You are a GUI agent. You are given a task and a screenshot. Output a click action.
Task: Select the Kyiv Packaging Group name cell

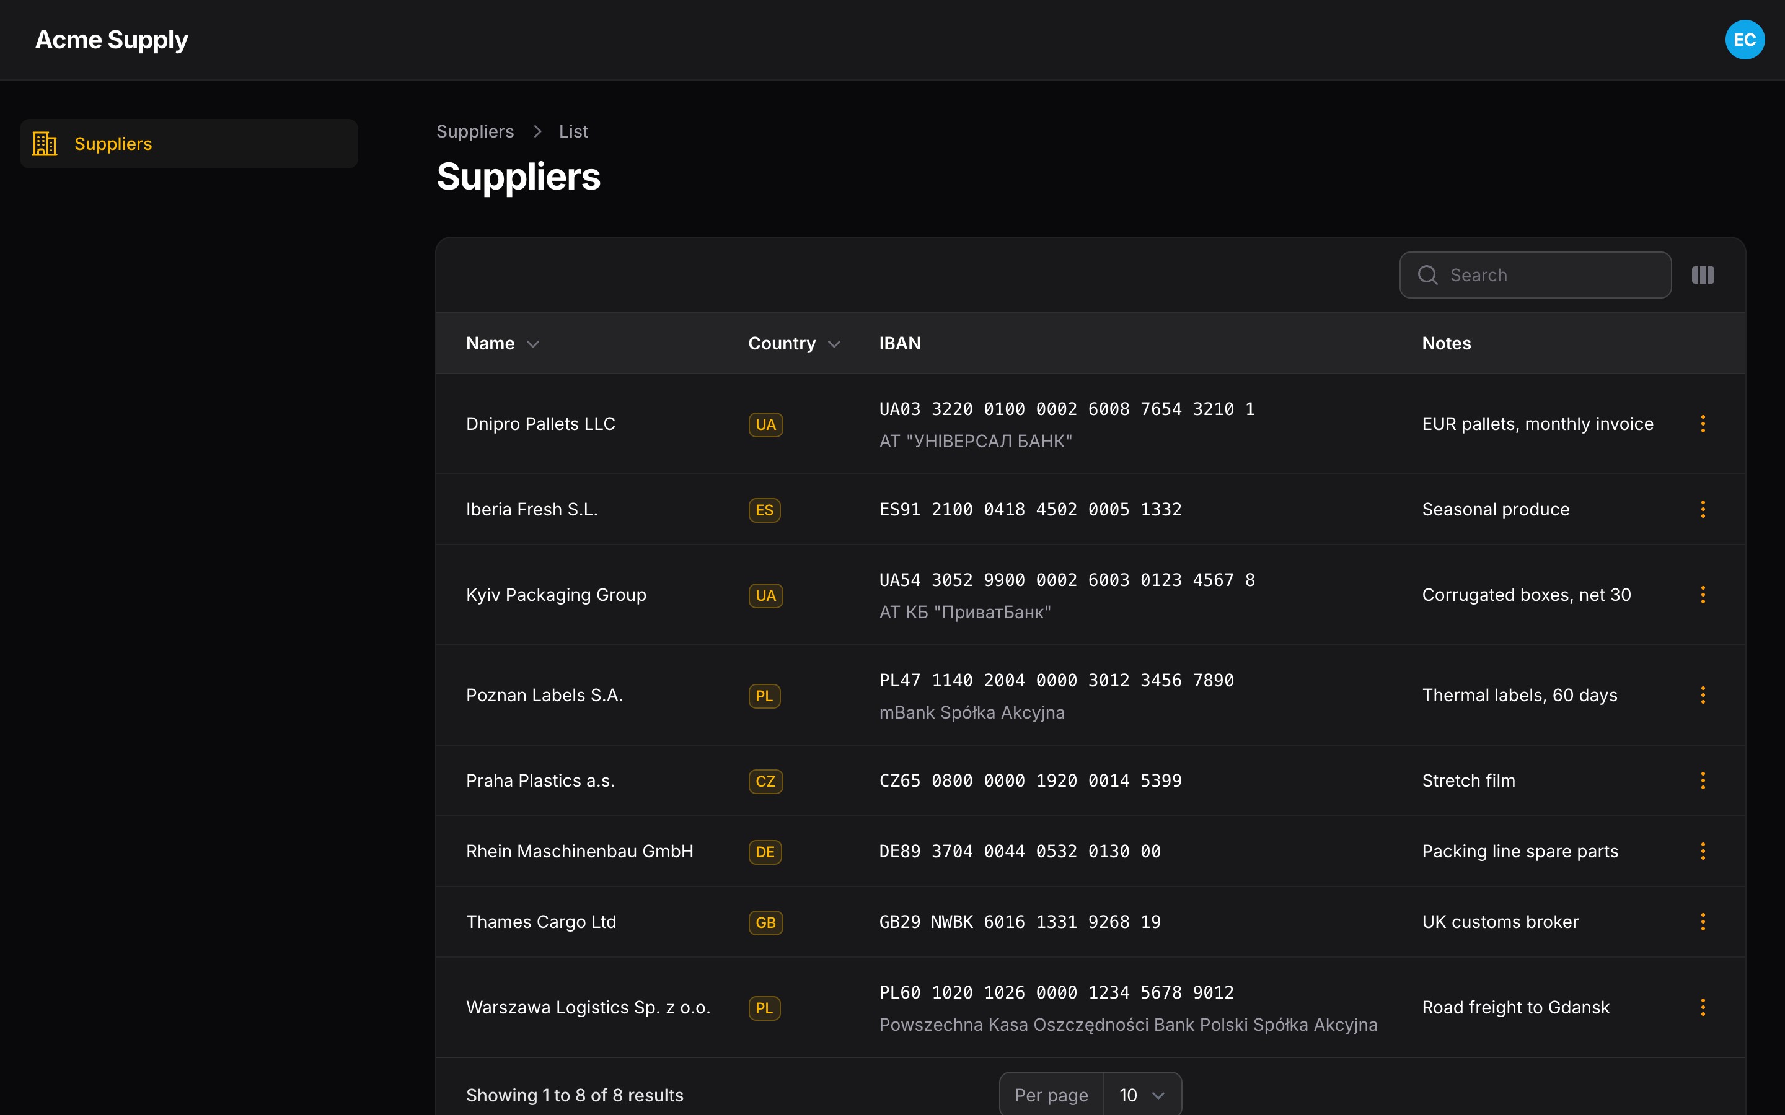point(556,595)
